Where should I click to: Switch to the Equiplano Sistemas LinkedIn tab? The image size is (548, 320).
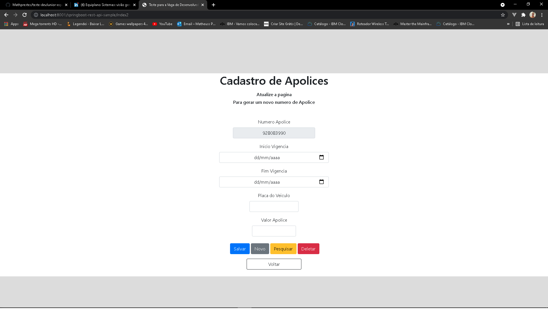pos(103,5)
